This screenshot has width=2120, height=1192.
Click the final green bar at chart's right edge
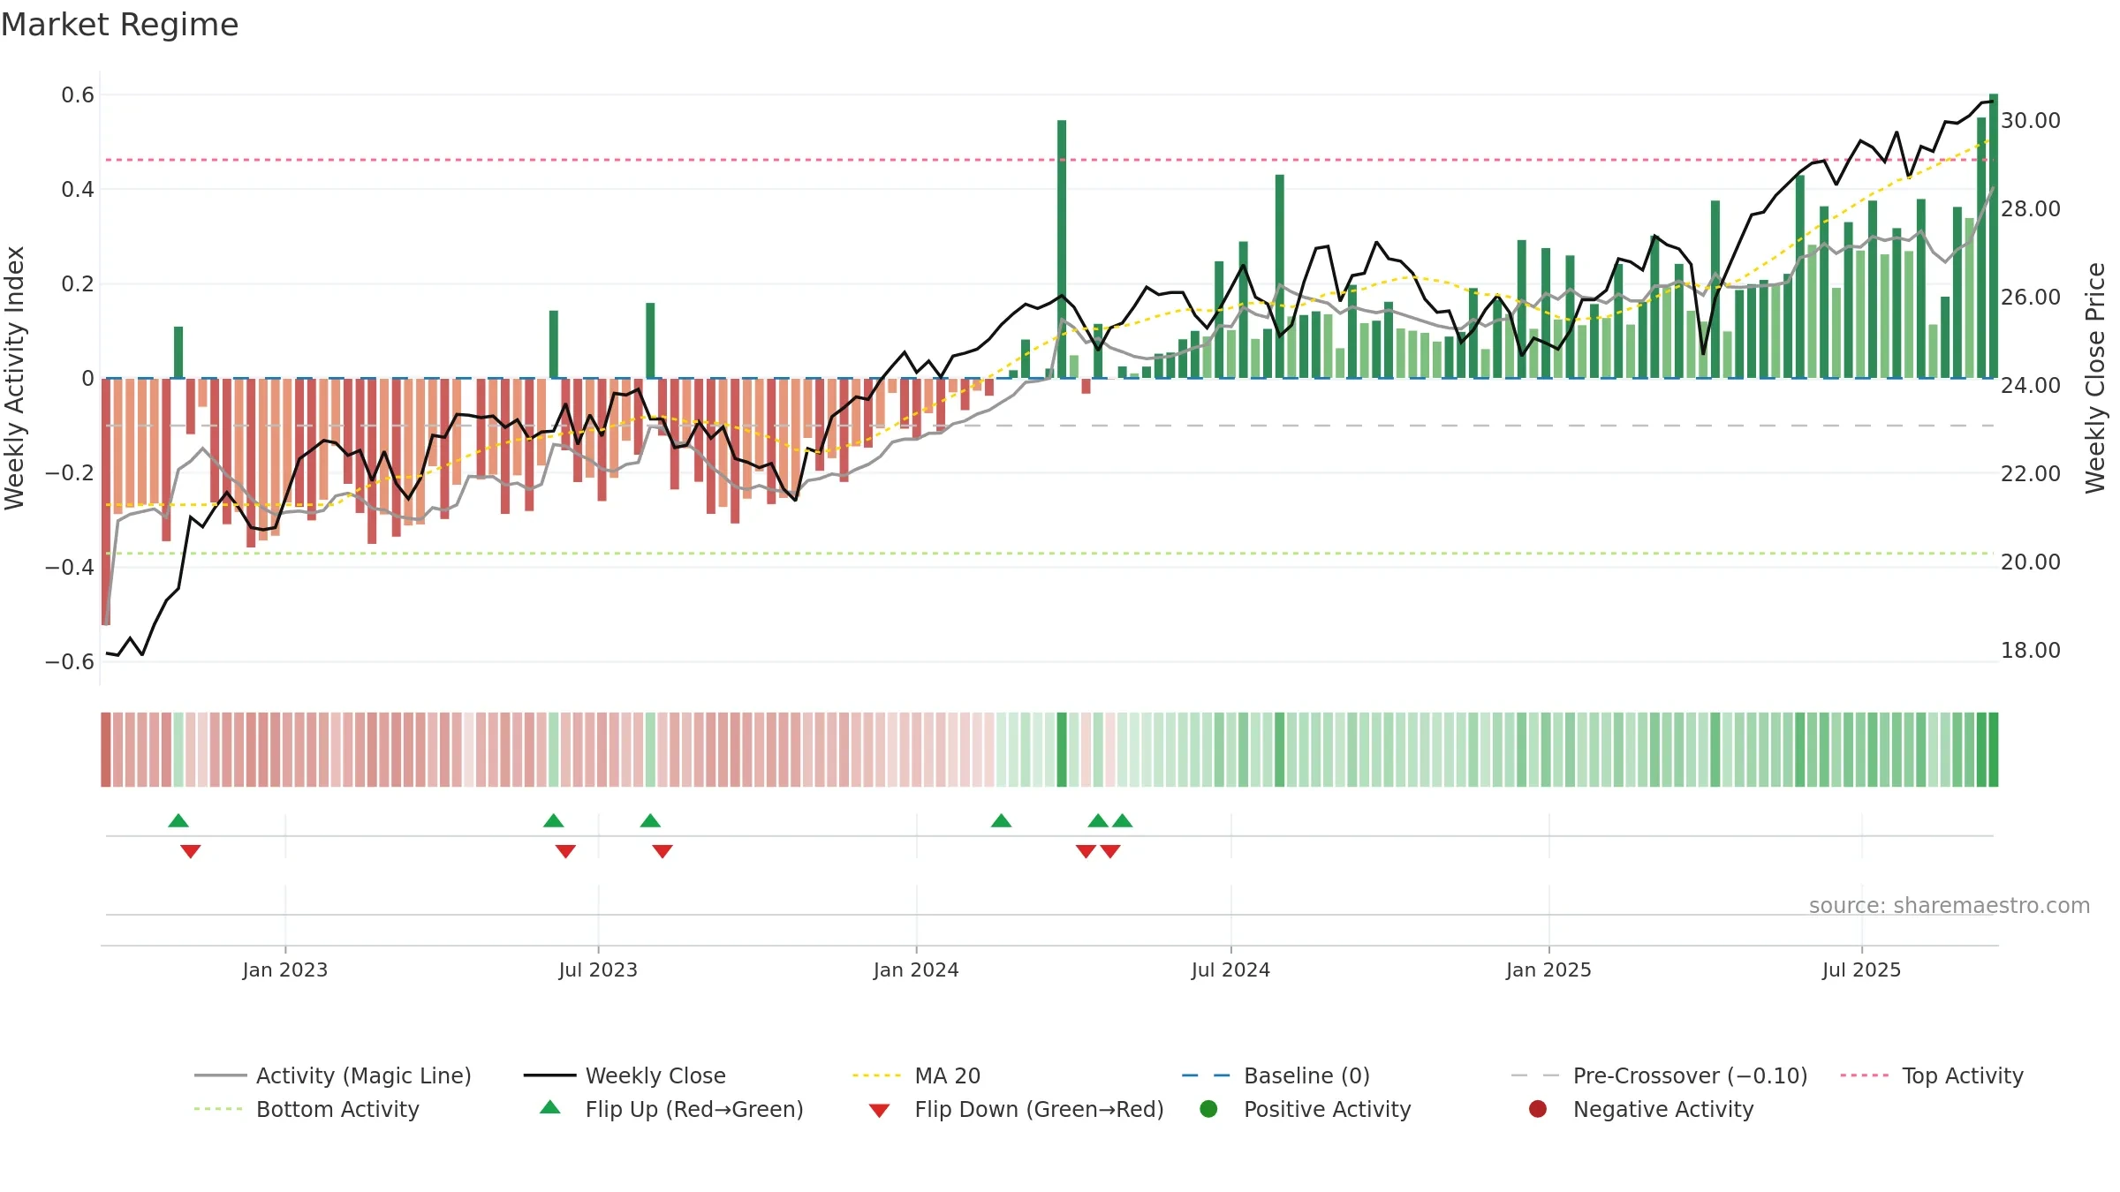click(1994, 236)
